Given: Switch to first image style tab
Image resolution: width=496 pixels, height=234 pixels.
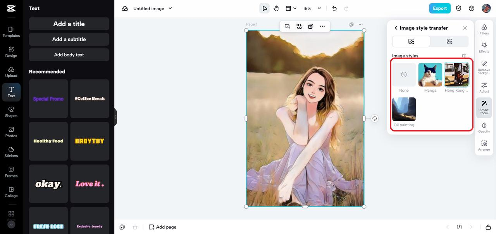Looking at the screenshot, I should pos(411,41).
